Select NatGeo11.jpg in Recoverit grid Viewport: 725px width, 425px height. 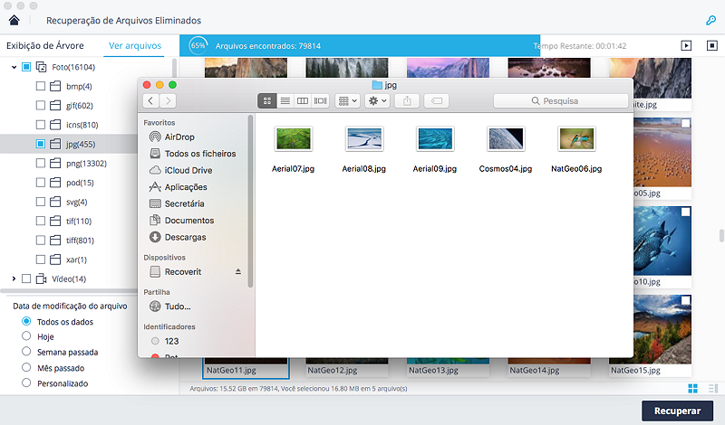[246, 367]
